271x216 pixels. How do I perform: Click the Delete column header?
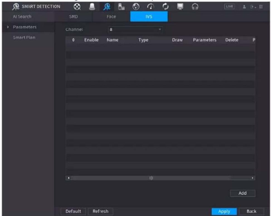coord(232,40)
